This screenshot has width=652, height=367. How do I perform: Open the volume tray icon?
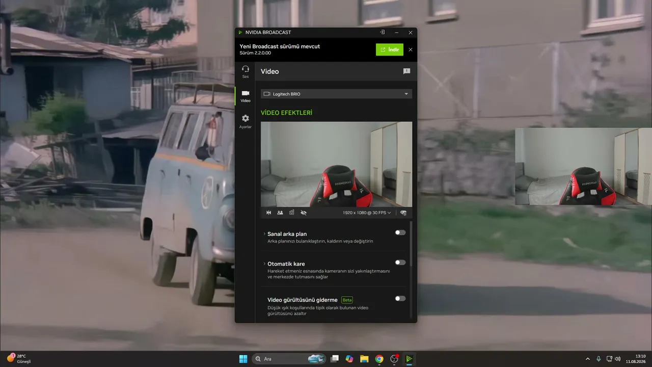coord(618,359)
